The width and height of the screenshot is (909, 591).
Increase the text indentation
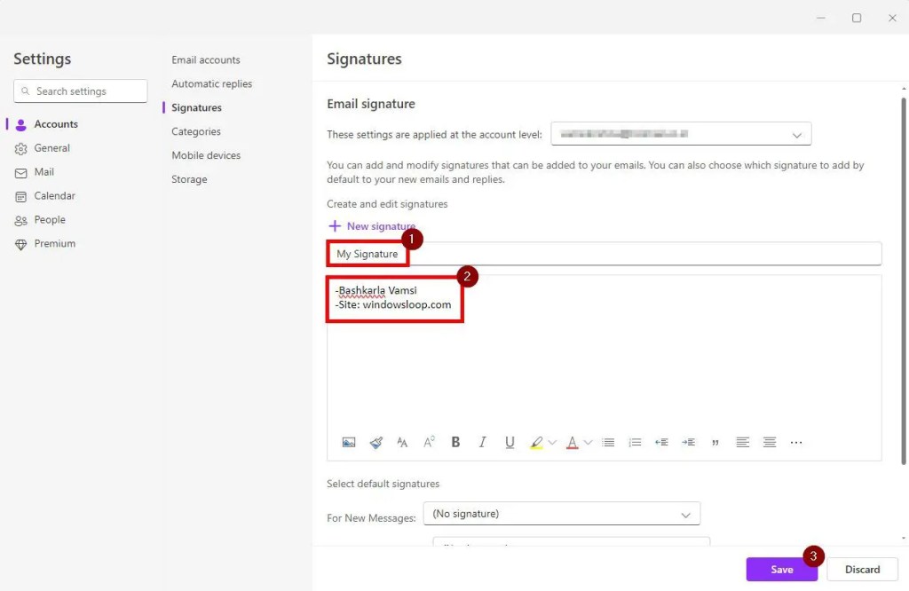(x=689, y=442)
